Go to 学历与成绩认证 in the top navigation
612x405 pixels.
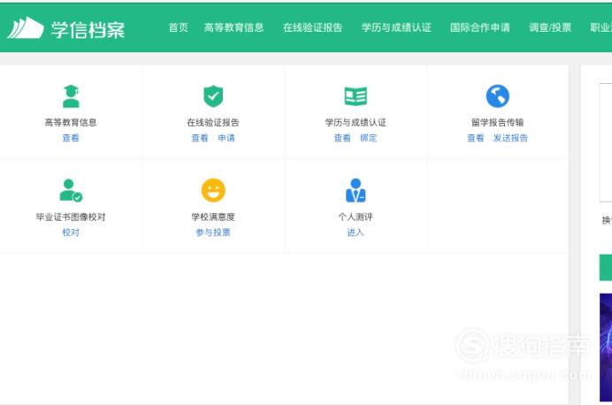[x=396, y=27]
